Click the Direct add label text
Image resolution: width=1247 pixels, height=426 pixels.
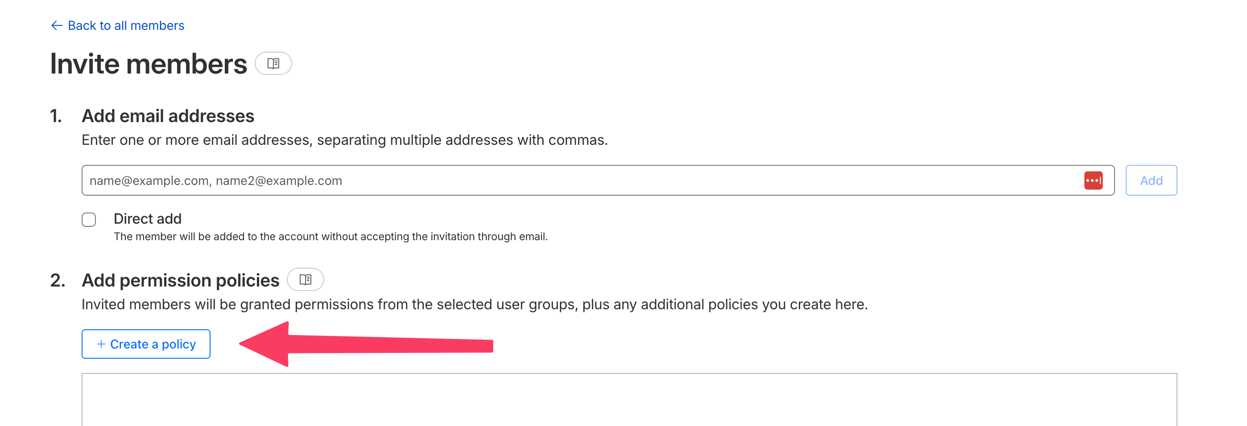tap(148, 218)
